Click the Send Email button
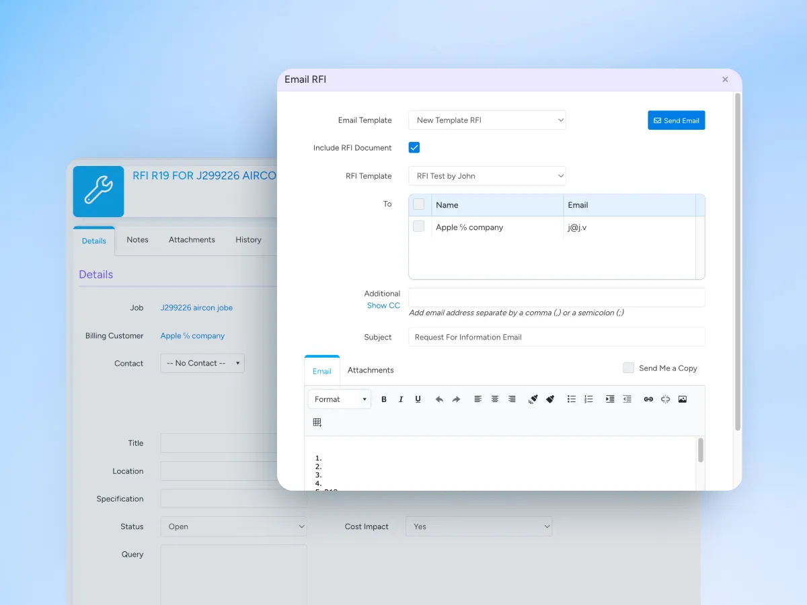The image size is (807, 605). 677,120
